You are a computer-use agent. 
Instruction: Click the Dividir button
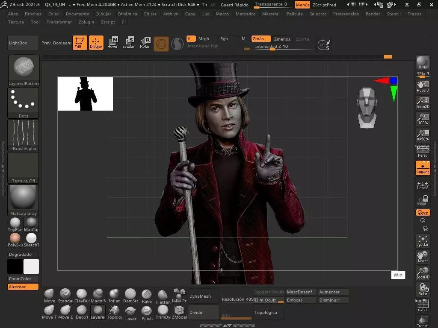pos(204,312)
